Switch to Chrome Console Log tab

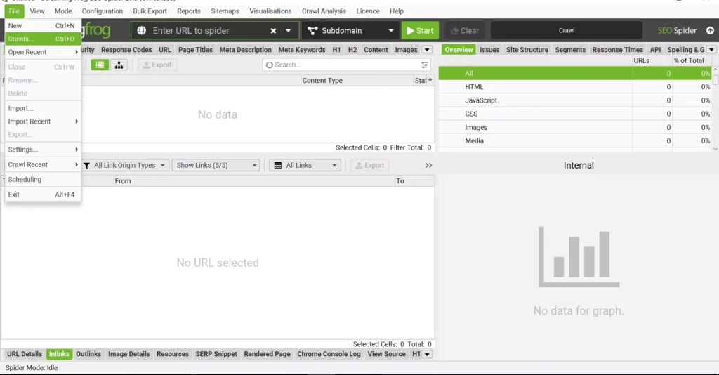329,354
